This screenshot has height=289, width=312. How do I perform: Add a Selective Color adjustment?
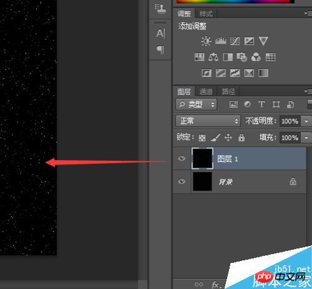pyautogui.click(x=249, y=73)
